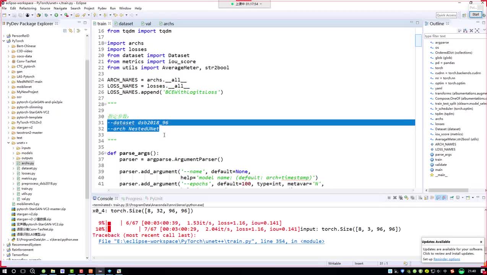Click the Expand All icon in Outline panel
487x275 pixels.
coord(477,31)
